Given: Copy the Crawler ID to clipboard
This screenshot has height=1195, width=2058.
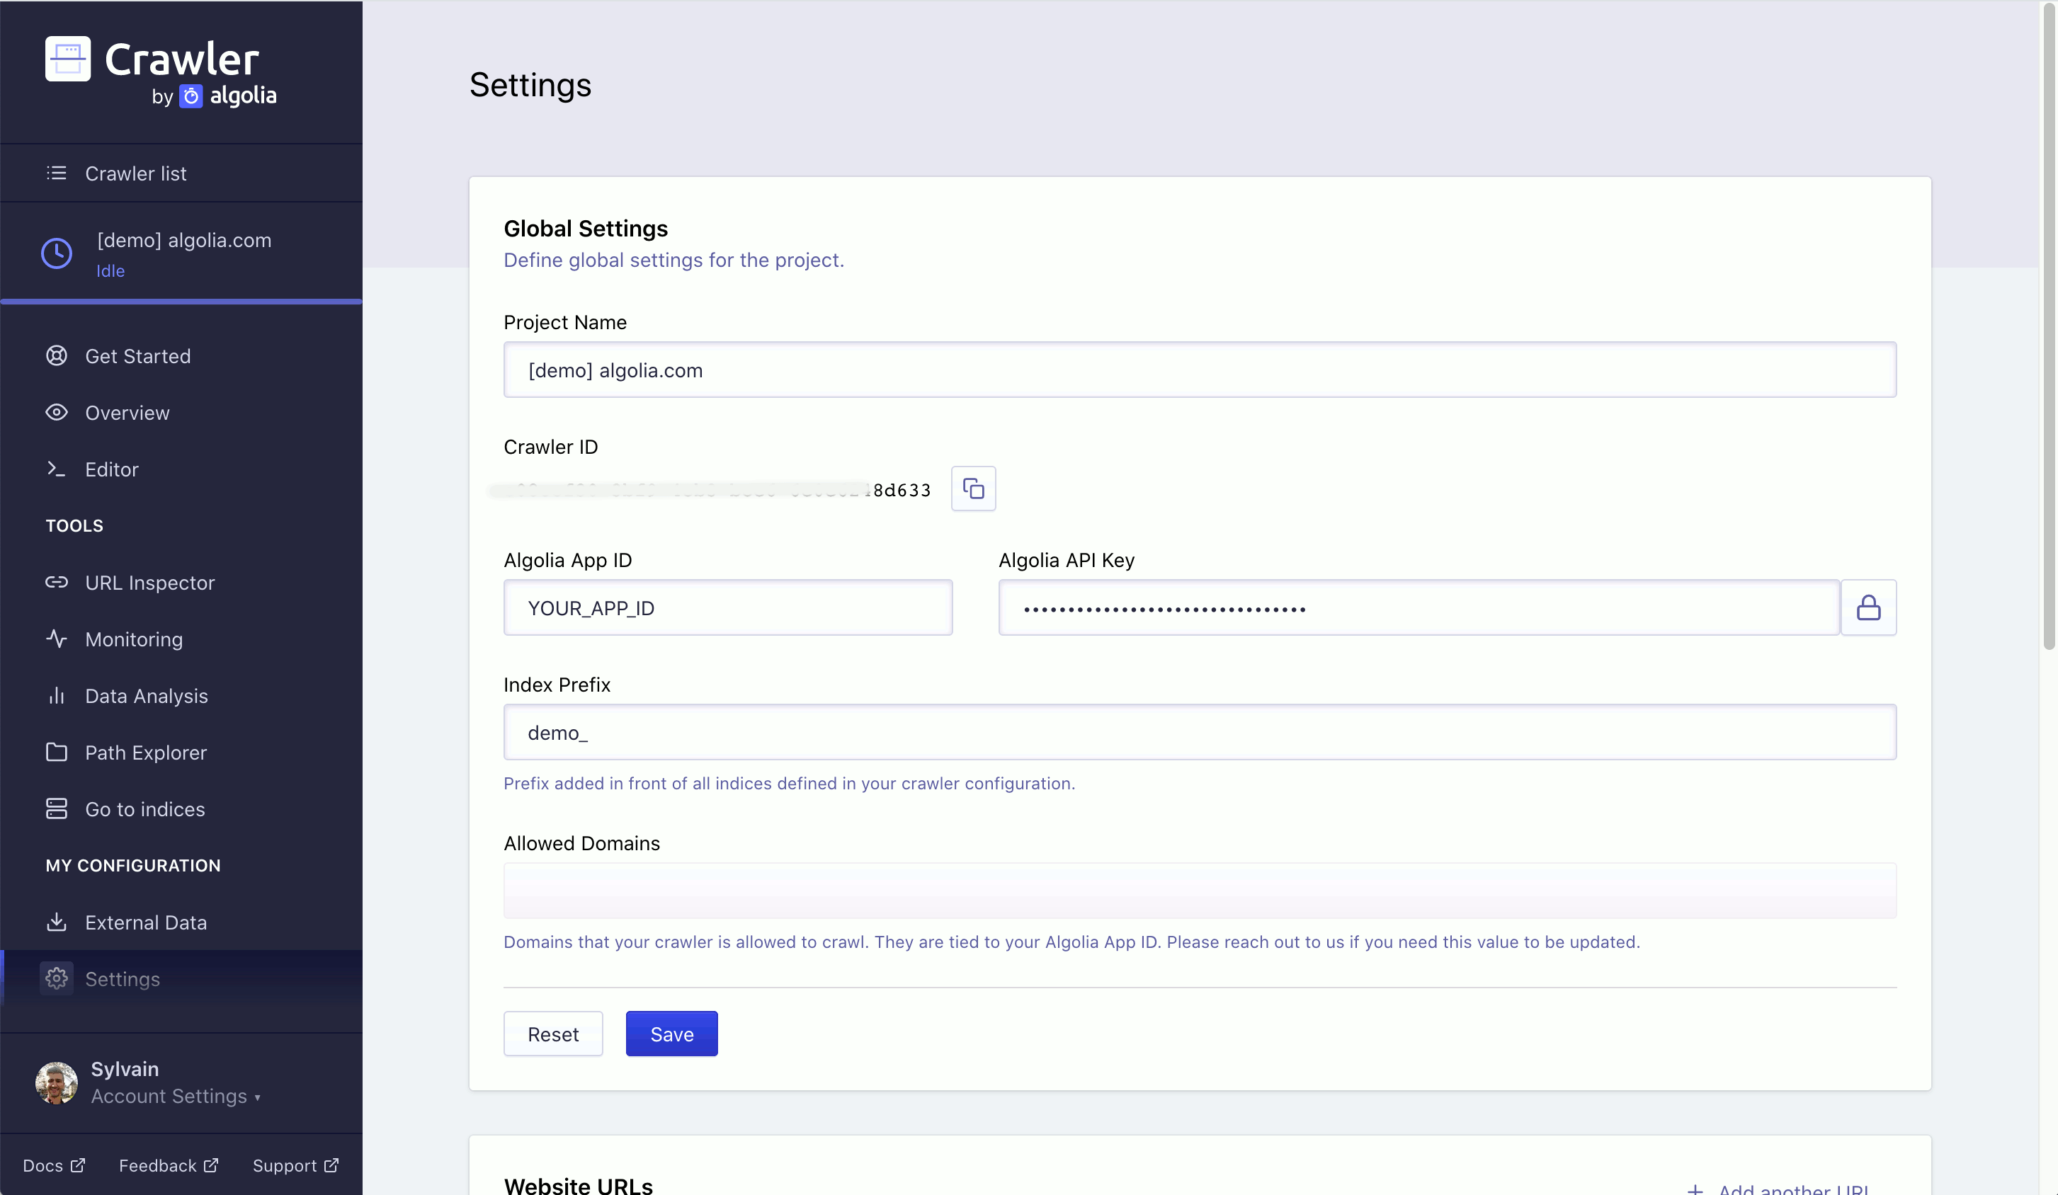Looking at the screenshot, I should [974, 488].
